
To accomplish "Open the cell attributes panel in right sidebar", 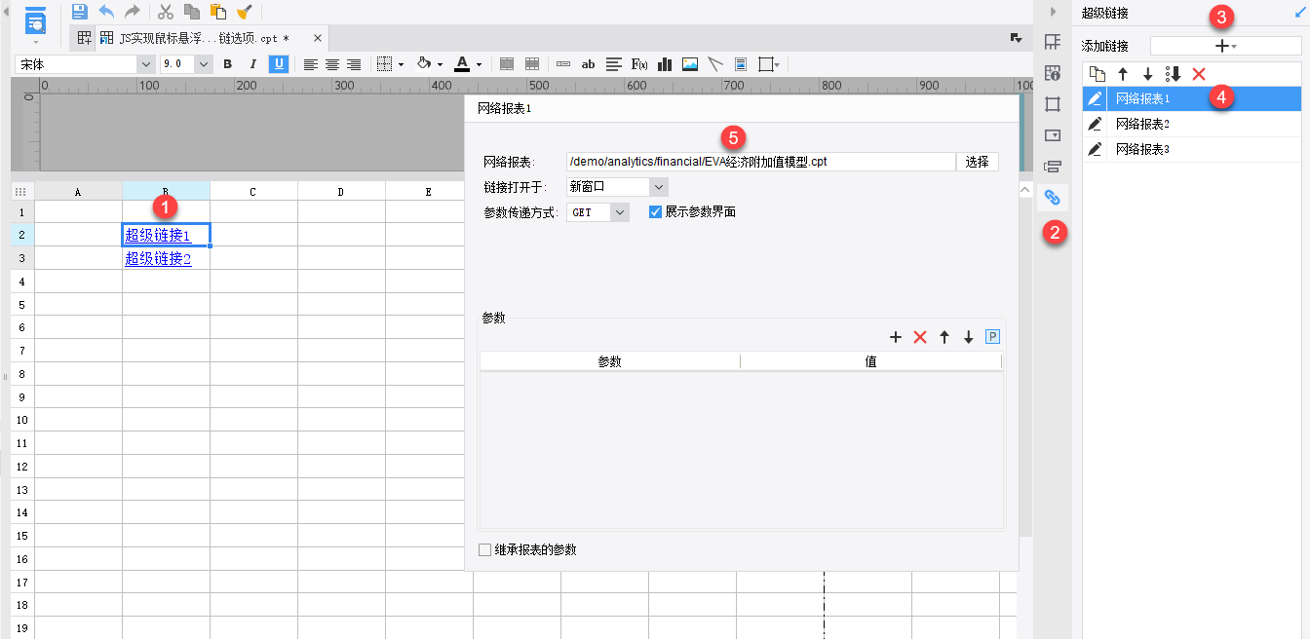I will [1053, 73].
